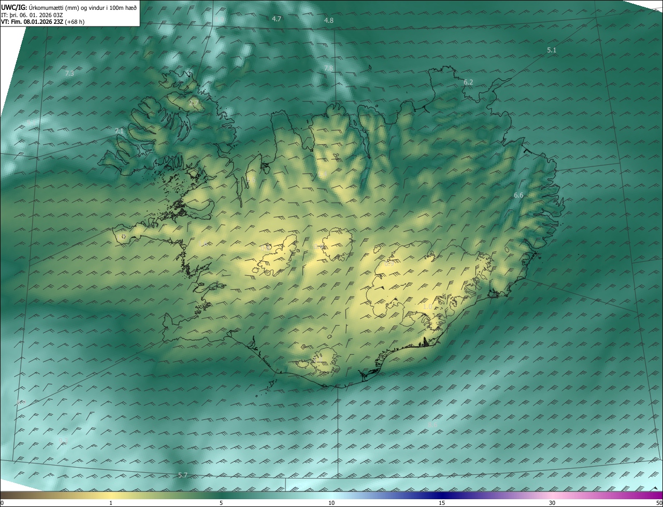Click the "50" tick on the colour scale
663x507 pixels.
pos(659,503)
